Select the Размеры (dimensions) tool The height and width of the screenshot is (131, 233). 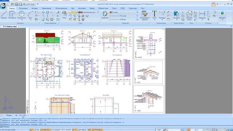(162, 15)
